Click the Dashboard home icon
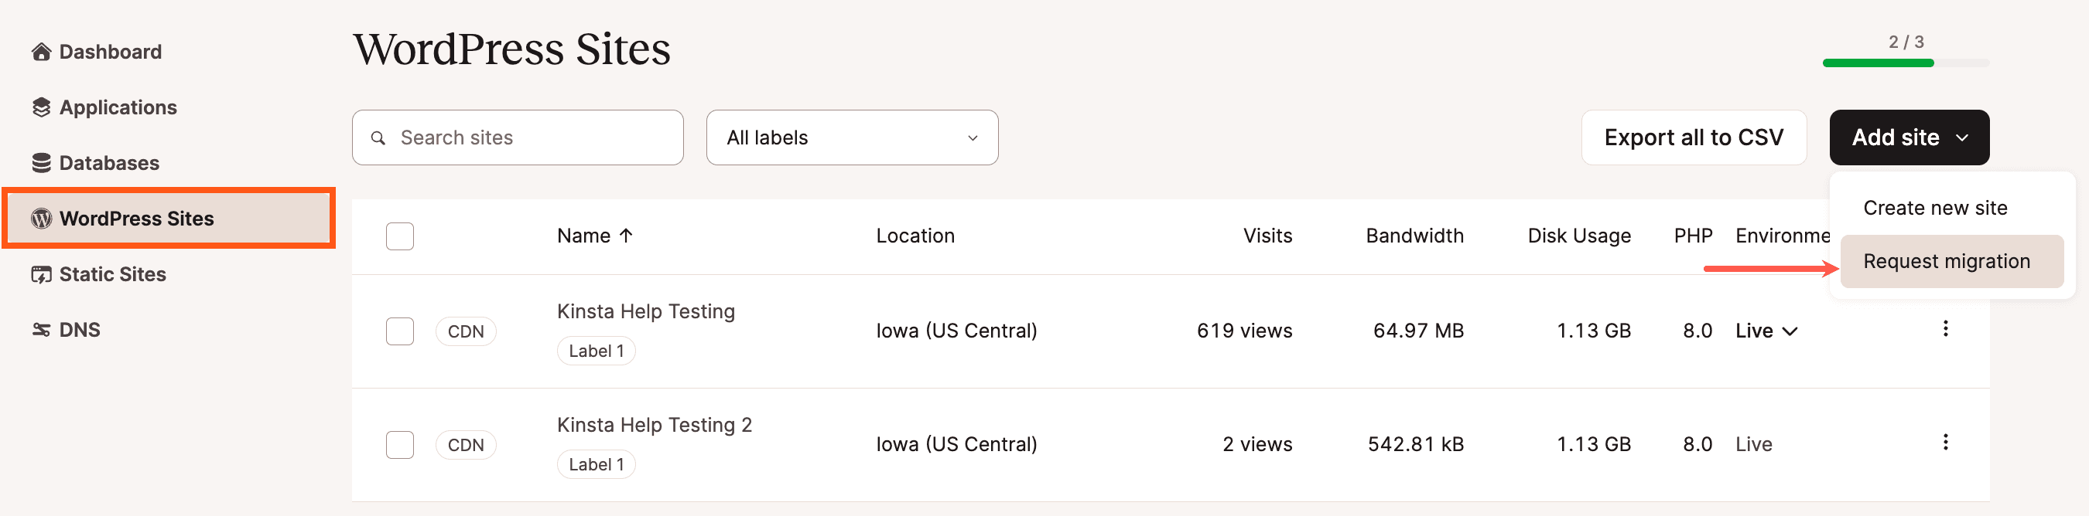Screen dimensions: 2089x516 (x=41, y=52)
